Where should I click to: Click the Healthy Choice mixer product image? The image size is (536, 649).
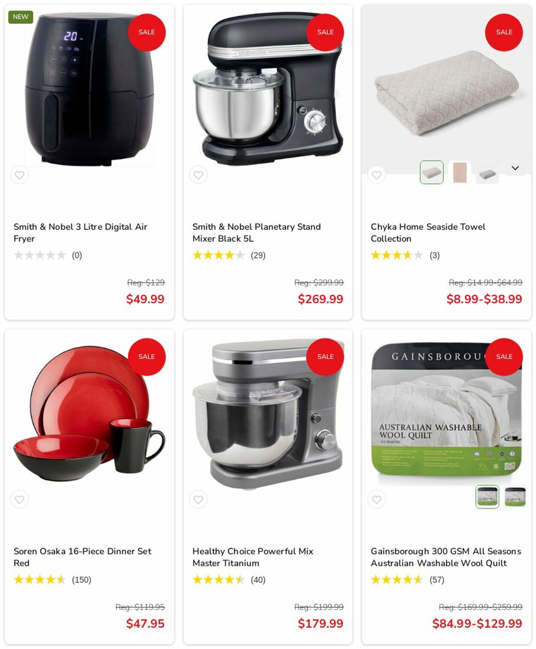tap(268, 414)
